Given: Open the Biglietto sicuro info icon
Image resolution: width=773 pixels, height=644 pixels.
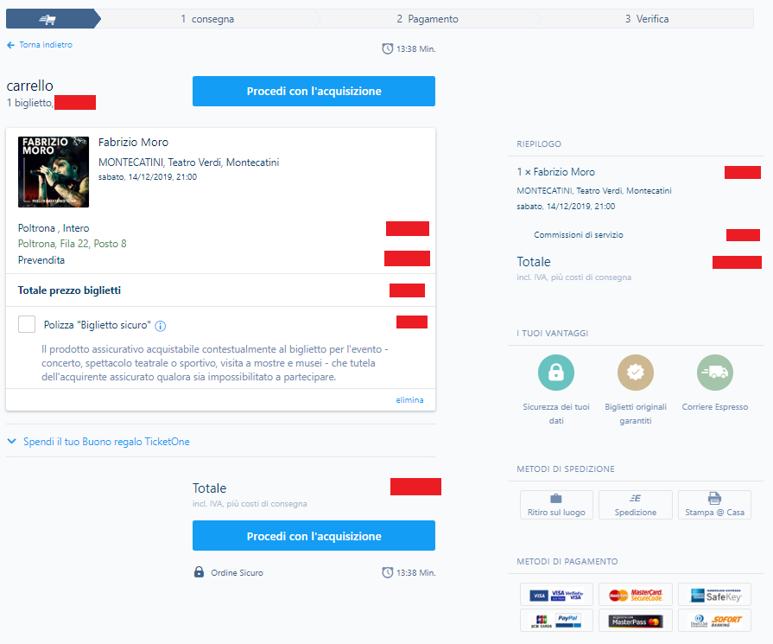Looking at the screenshot, I should pyautogui.click(x=161, y=326).
